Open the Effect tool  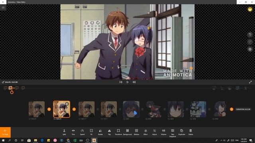click(145, 132)
